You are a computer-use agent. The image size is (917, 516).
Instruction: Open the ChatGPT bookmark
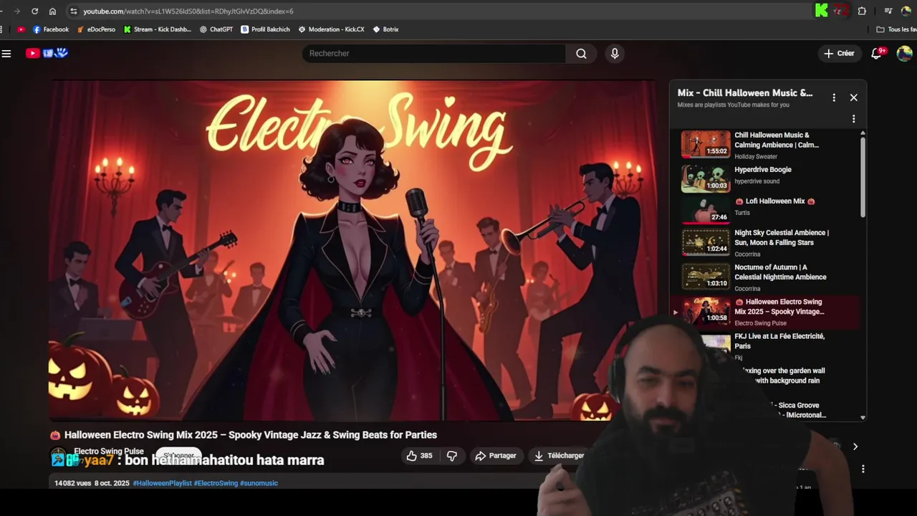click(216, 29)
